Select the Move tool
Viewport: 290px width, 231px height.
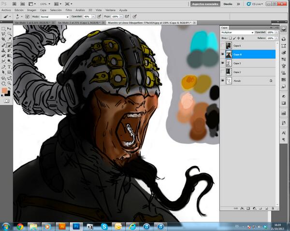(9, 28)
